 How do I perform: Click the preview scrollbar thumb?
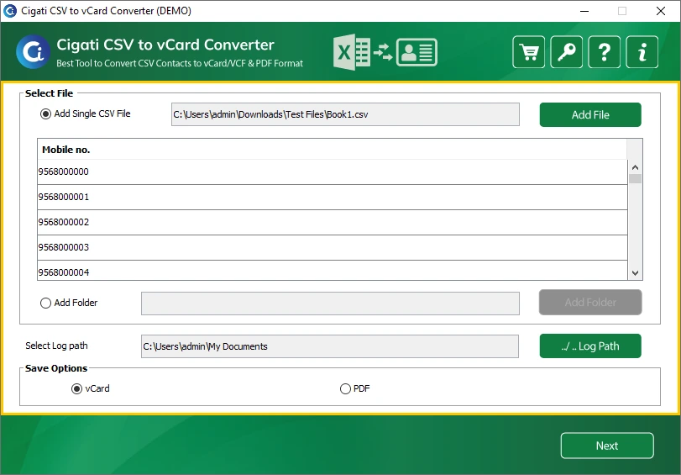click(635, 179)
